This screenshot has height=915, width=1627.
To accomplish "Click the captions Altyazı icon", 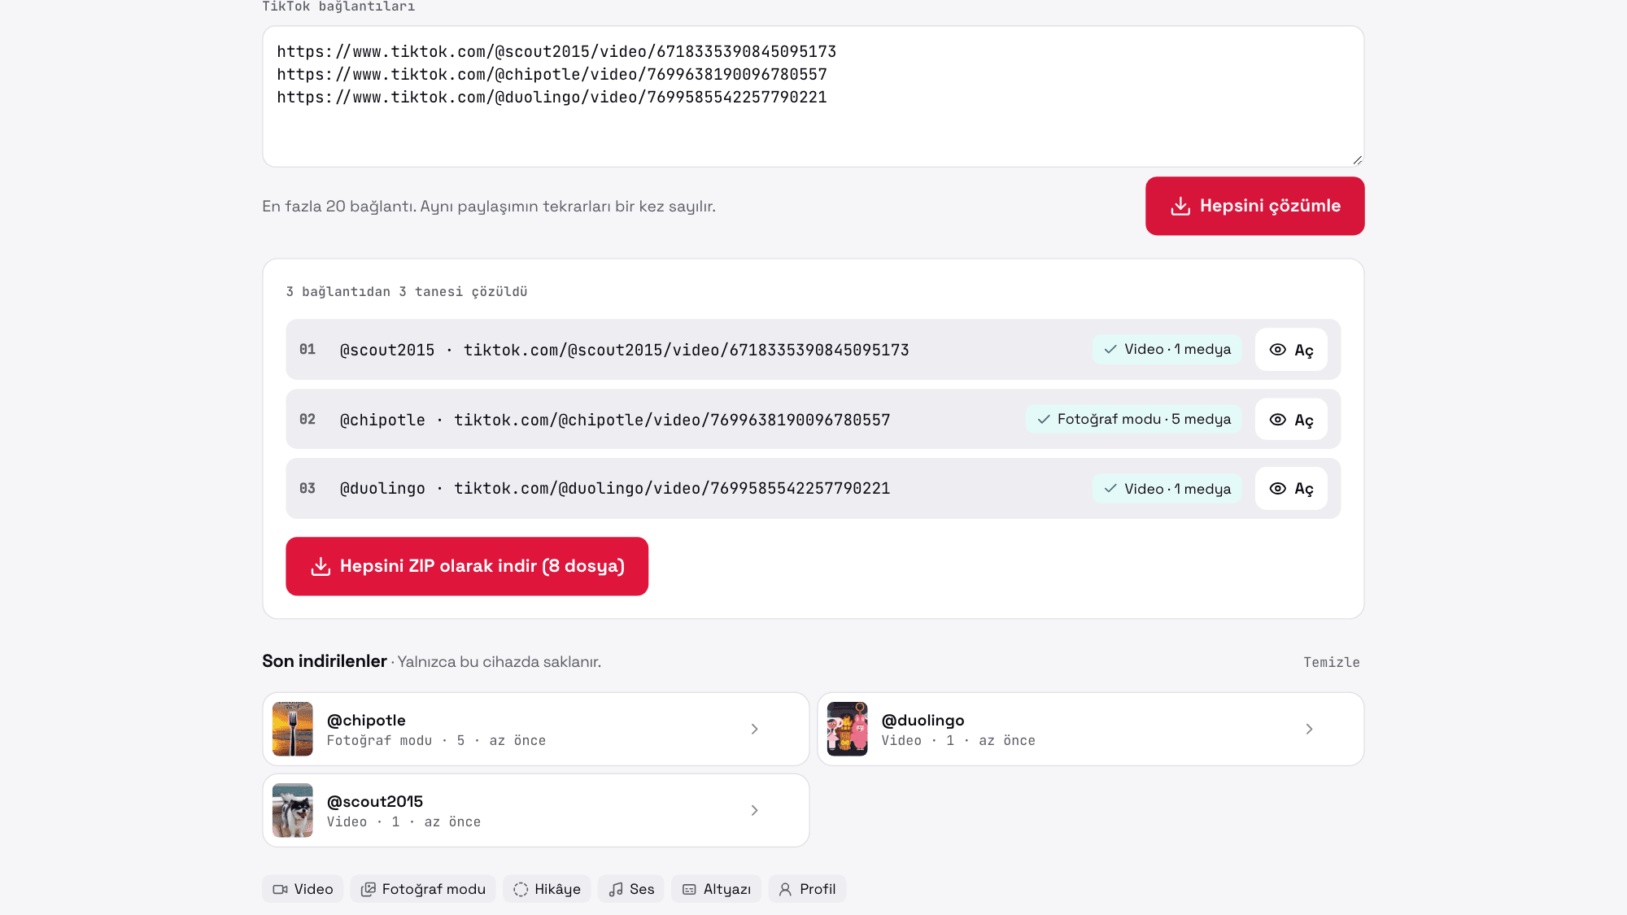I will [x=689, y=890].
